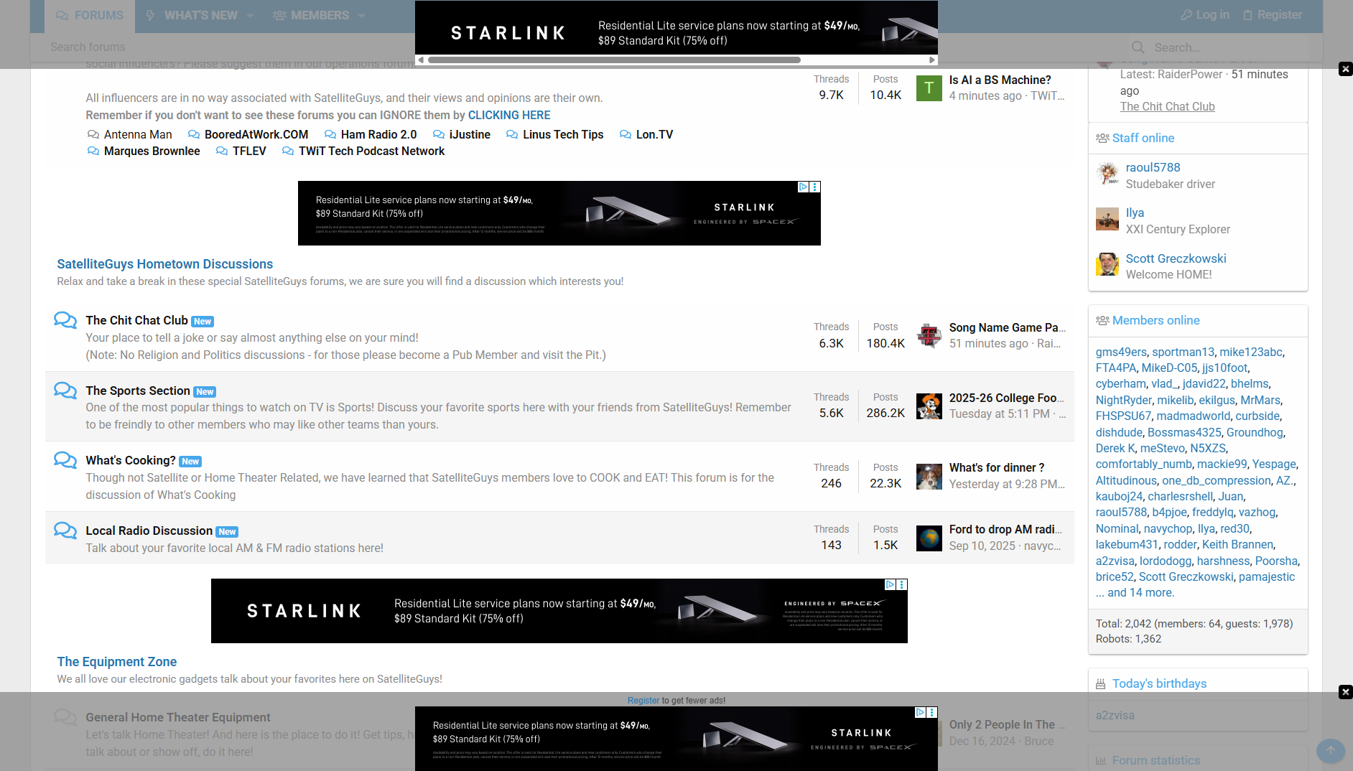The height and width of the screenshot is (771, 1353).
Task: Open The Chit Chat Club forum icon
Action: [65, 320]
